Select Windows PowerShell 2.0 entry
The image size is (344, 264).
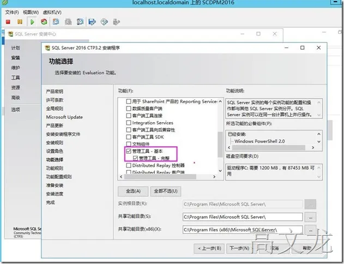[259, 141]
